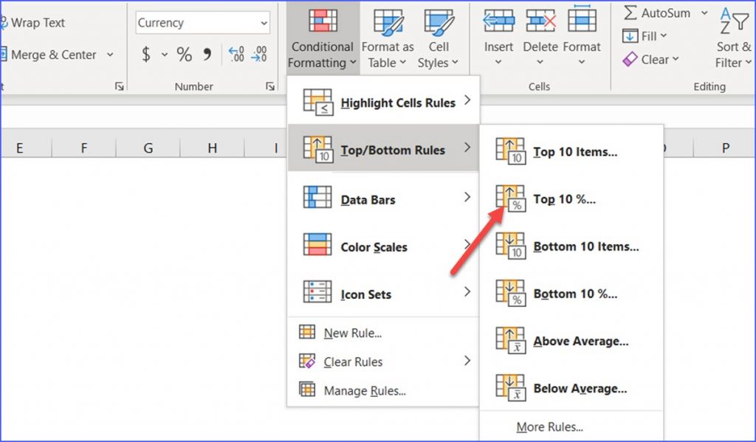Expand the Merge & Center dropdown arrow
This screenshot has width=756, height=442.
click(111, 55)
